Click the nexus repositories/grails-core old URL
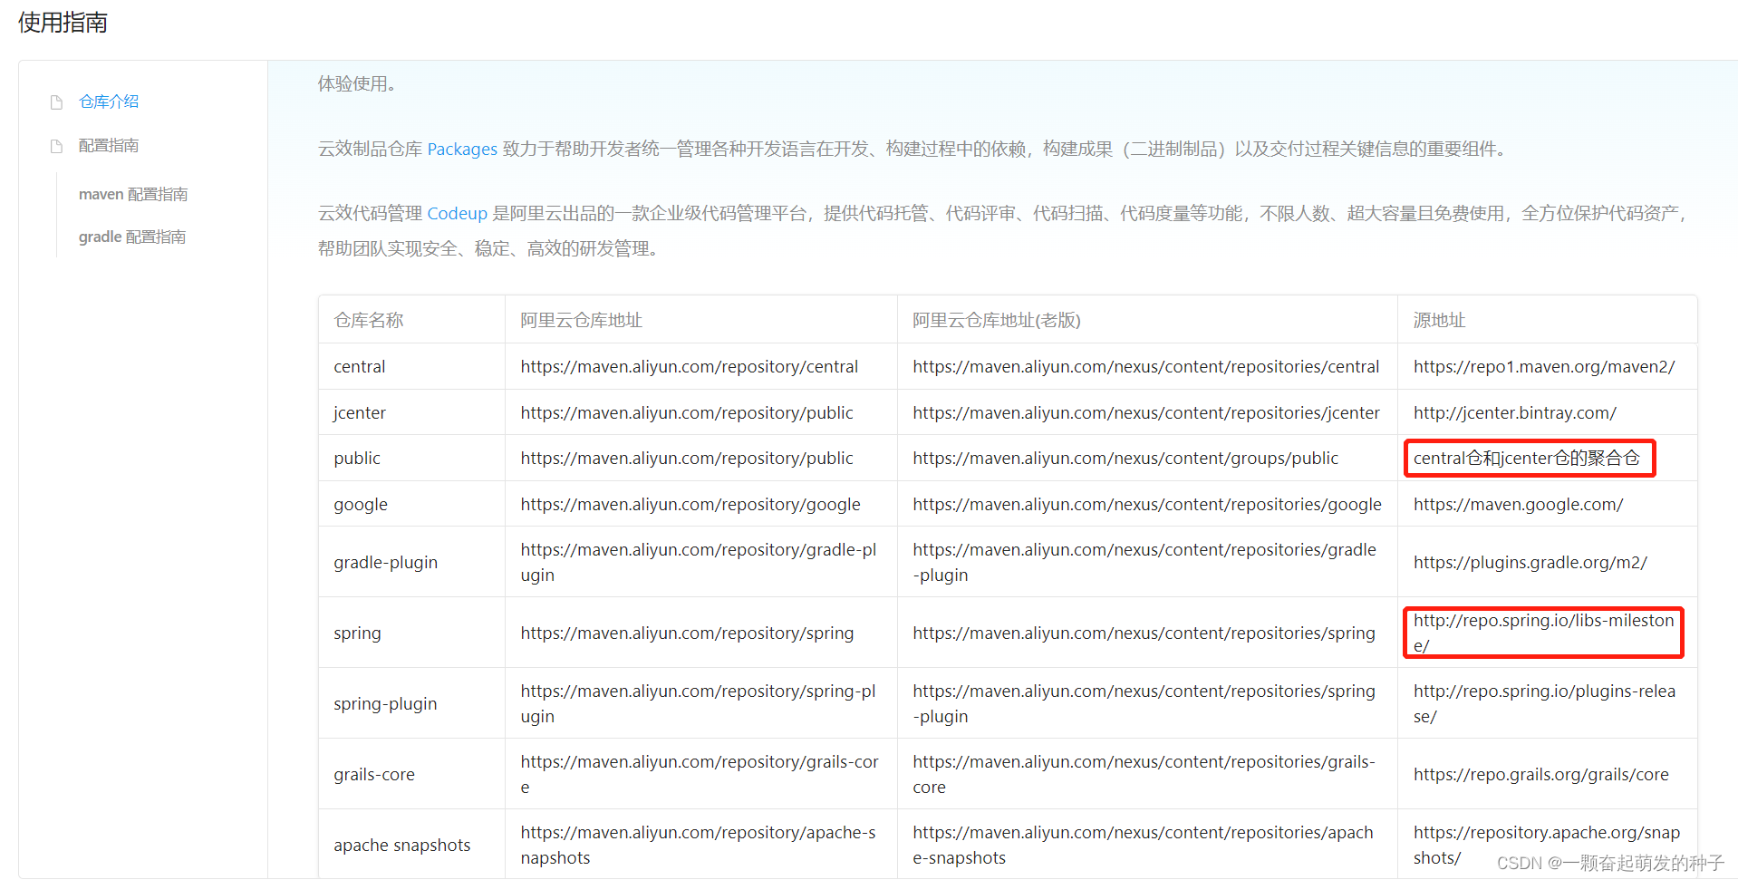 point(1144,774)
